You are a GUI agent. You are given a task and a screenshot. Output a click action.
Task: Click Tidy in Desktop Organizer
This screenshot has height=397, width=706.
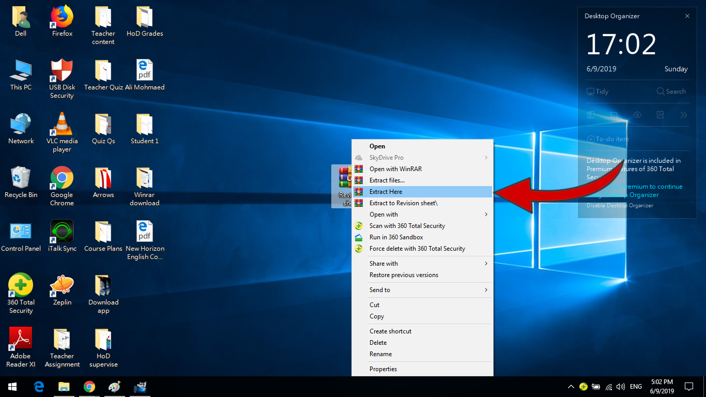[x=597, y=91]
